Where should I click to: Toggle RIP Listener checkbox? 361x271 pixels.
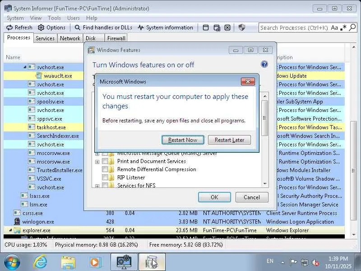105,177
